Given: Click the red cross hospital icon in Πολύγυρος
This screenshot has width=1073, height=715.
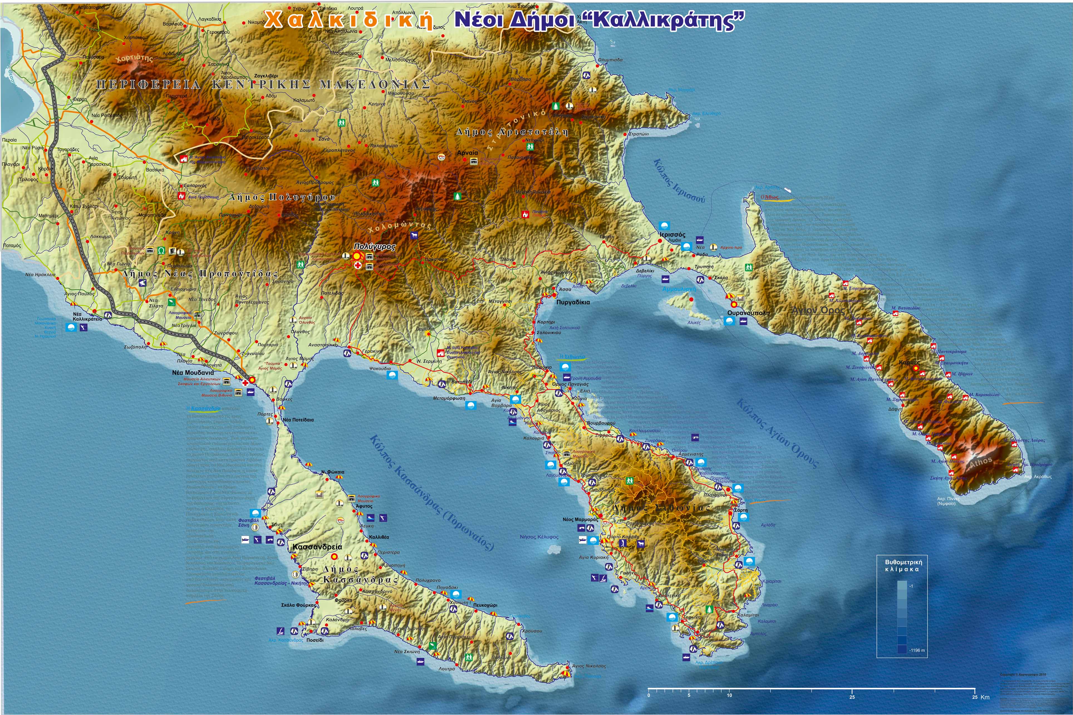Looking at the screenshot, I should tap(358, 265).
